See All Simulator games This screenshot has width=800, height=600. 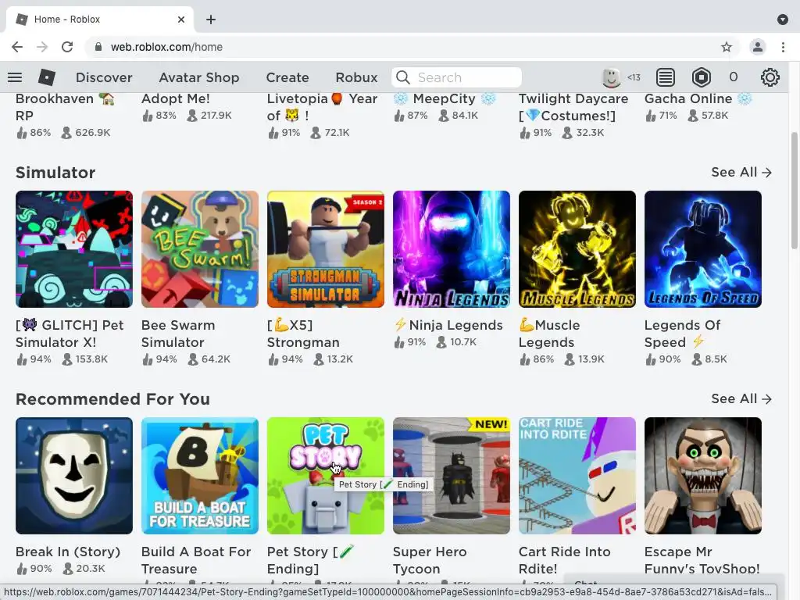pos(741,173)
